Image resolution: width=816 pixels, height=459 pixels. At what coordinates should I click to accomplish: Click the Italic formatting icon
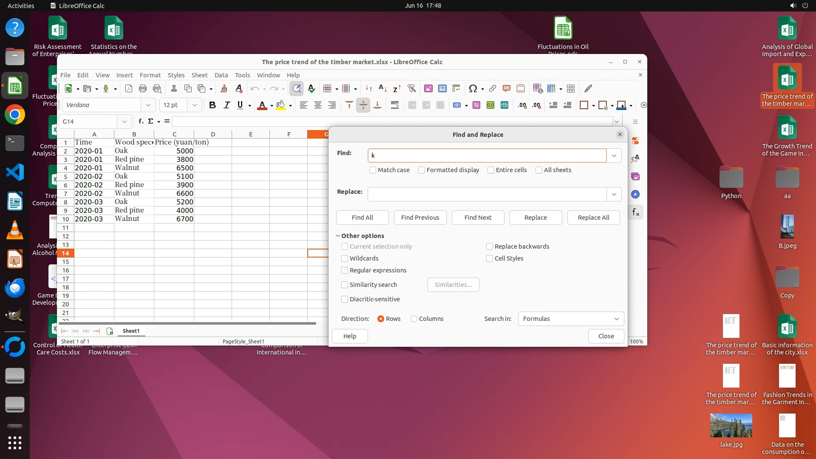(227, 105)
